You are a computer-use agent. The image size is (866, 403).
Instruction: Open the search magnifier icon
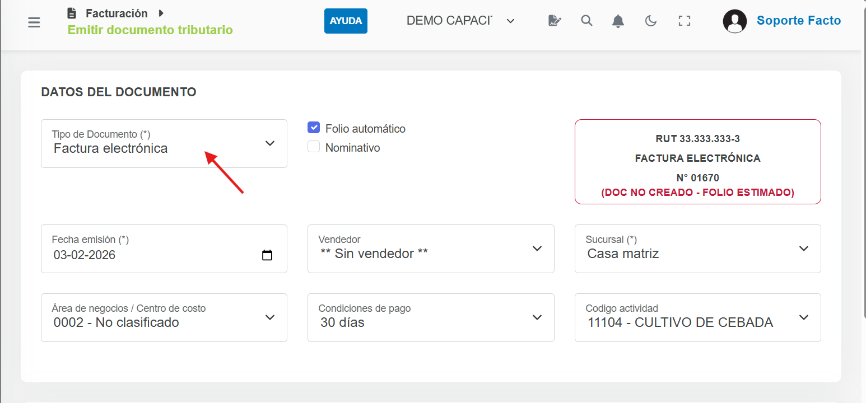[586, 21]
